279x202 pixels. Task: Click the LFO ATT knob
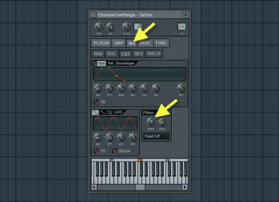109,137
